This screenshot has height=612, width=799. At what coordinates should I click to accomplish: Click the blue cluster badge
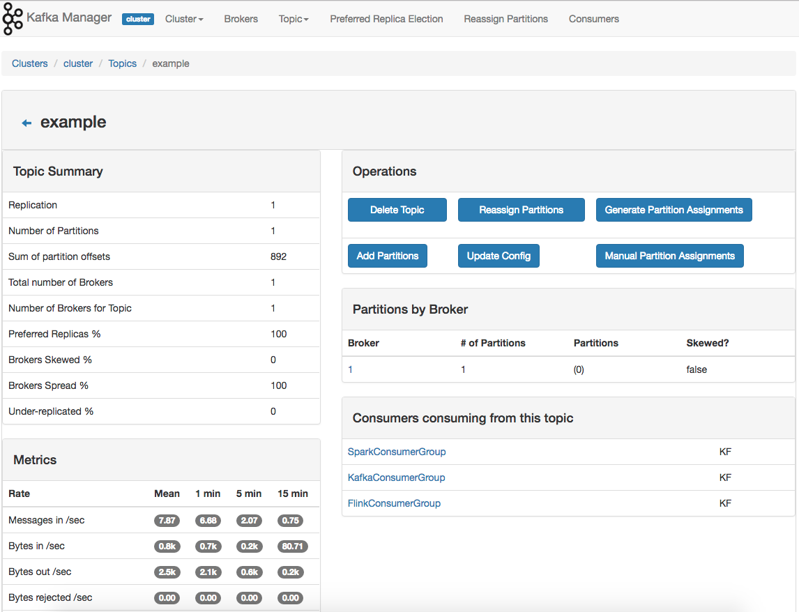pos(138,19)
